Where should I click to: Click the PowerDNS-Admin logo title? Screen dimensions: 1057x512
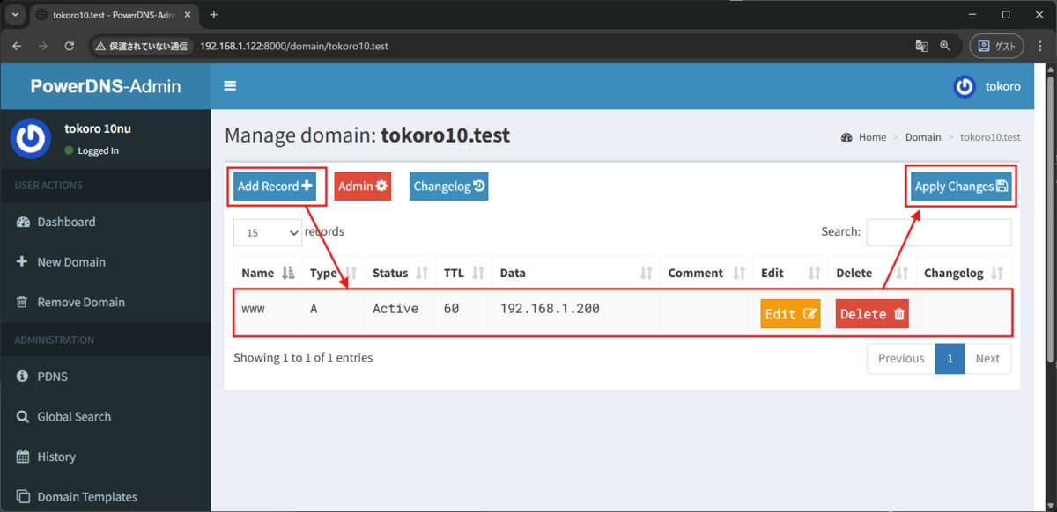tap(106, 86)
